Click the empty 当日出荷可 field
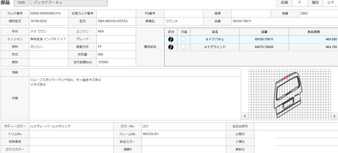338x153 pixels. [296, 126]
